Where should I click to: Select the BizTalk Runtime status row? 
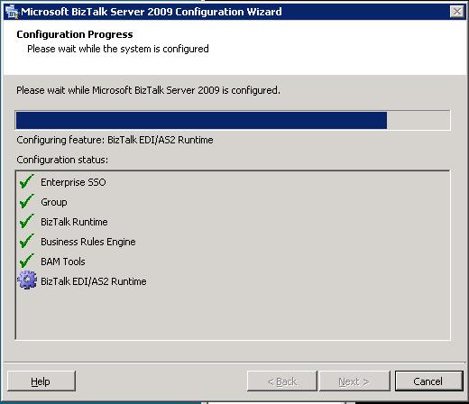click(233, 222)
